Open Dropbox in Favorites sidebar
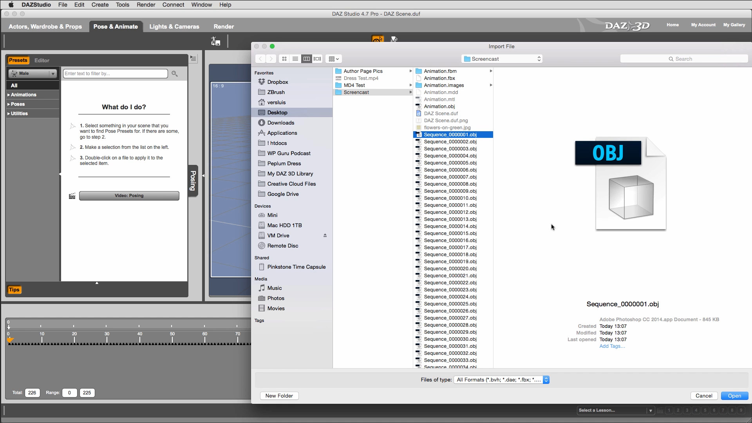Viewport: 752px width, 423px height. click(x=278, y=82)
